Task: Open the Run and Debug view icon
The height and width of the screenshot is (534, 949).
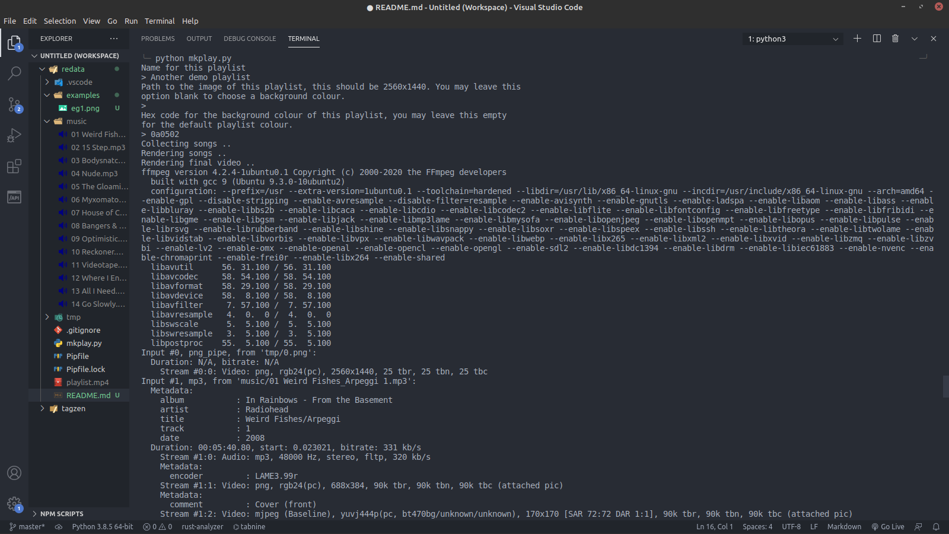Action: point(14,135)
